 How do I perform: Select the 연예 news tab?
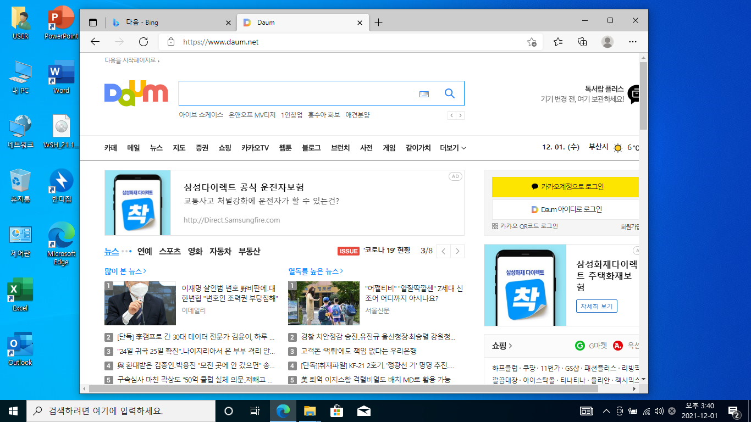(145, 251)
